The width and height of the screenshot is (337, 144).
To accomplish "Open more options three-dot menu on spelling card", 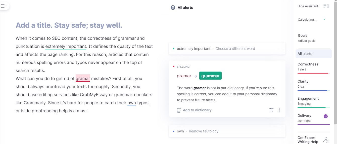I will [279, 110].
